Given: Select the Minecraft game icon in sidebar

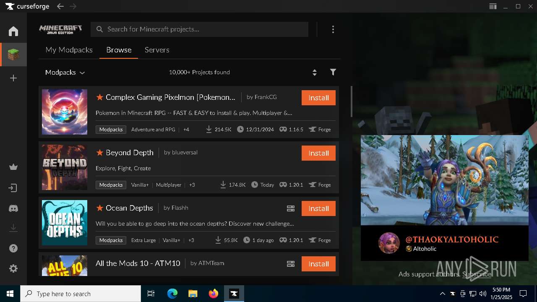Looking at the screenshot, I should 13,55.
